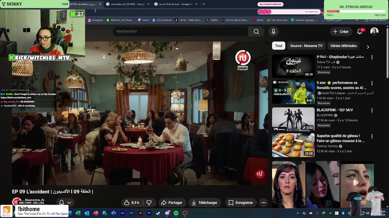Open a new browser tab

(204, 4)
